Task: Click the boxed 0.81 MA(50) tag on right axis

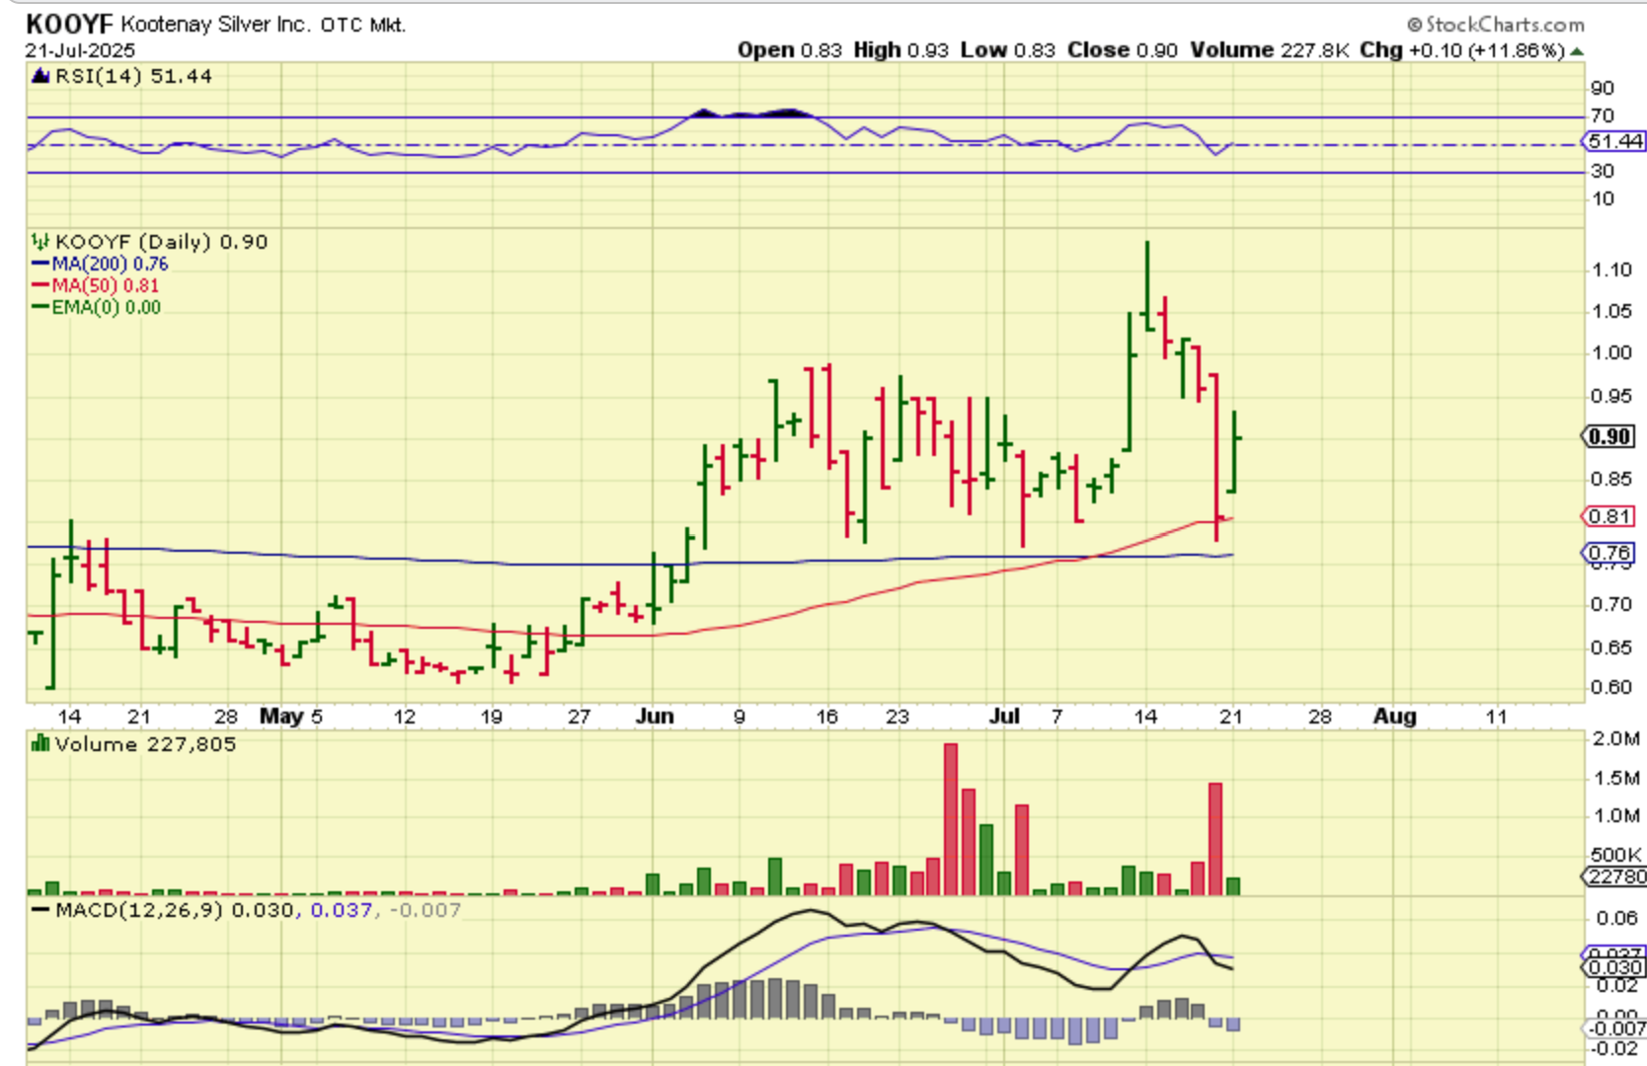Action: 1609,516
